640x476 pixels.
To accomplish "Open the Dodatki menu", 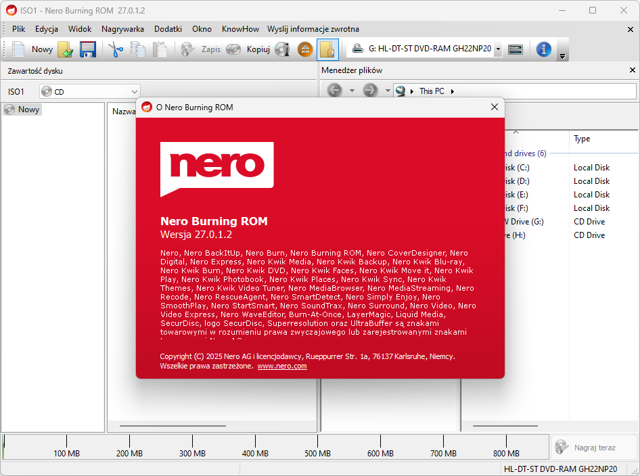I will click(x=168, y=29).
